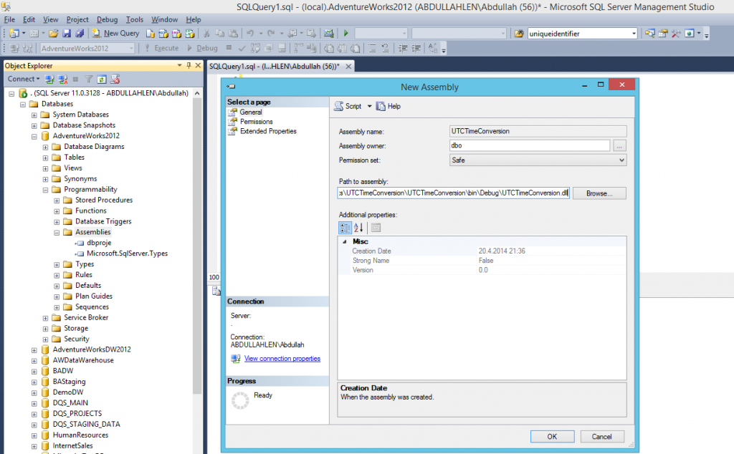Click the New Project toolbar icon
734x454 pixels.
click(14, 33)
